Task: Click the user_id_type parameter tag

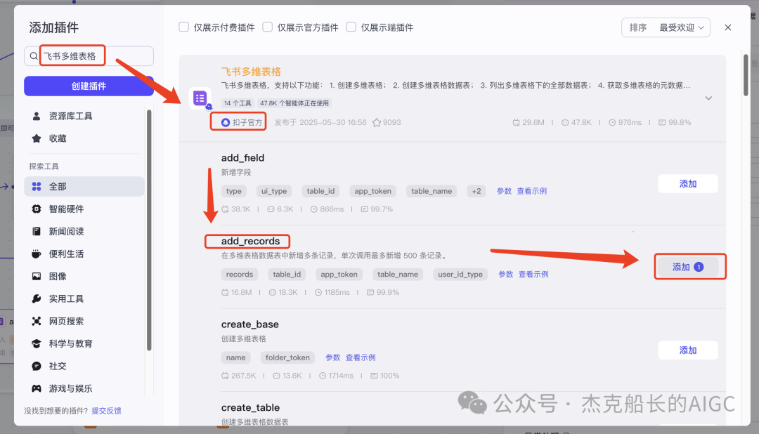Action: click(460, 275)
